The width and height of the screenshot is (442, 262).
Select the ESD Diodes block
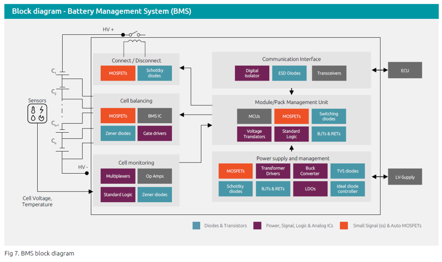coord(289,73)
